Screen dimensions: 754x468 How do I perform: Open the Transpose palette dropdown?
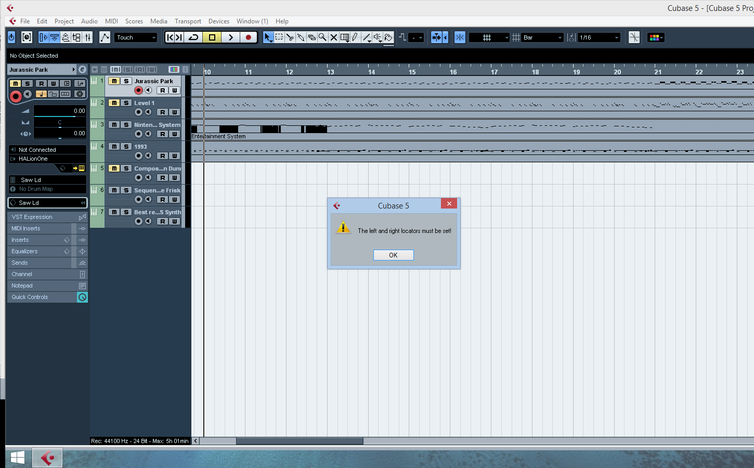click(x=417, y=37)
